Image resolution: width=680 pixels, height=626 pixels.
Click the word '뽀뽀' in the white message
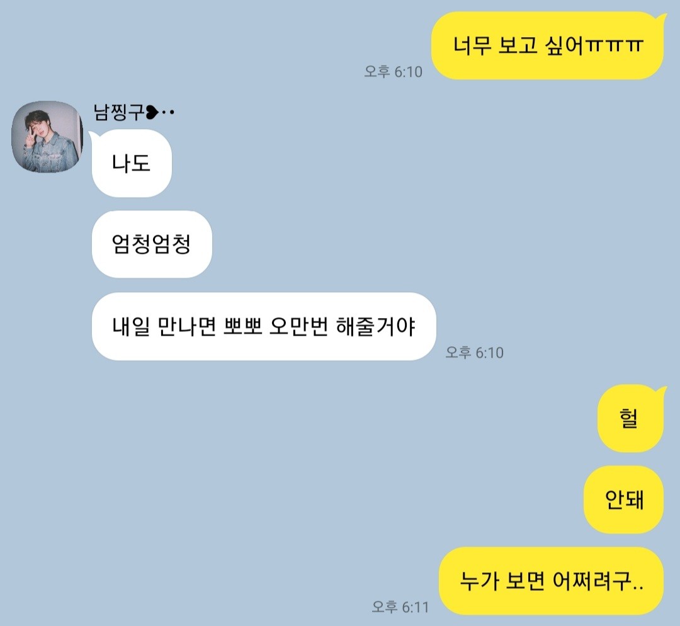pos(243,326)
